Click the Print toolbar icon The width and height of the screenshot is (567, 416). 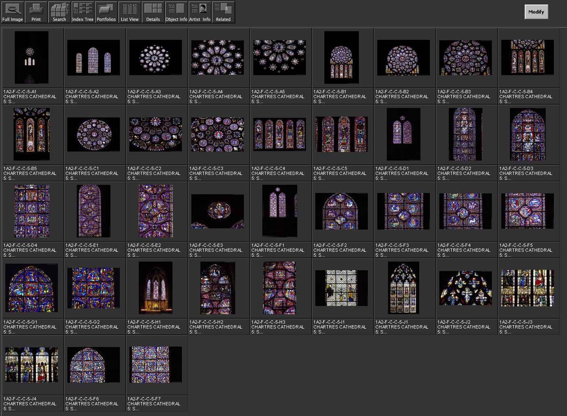[36, 12]
